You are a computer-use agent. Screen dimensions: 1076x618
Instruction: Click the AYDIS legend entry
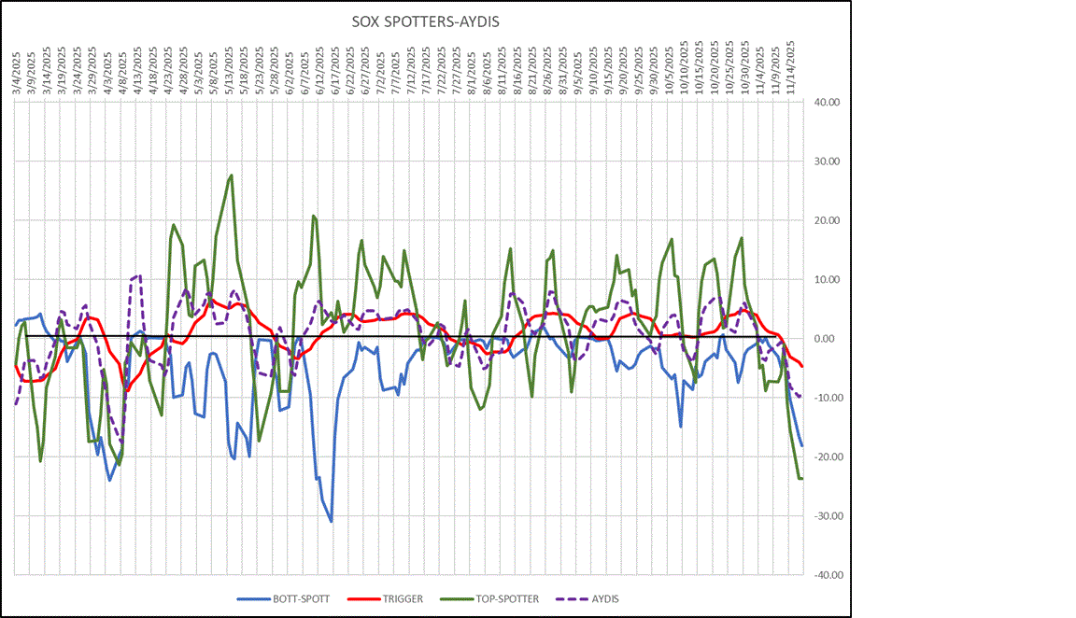pyautogui.click(x=588, y=598)
